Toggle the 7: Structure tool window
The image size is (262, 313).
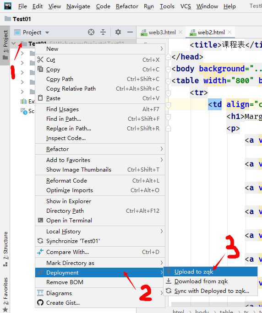[x=5, y=249]
